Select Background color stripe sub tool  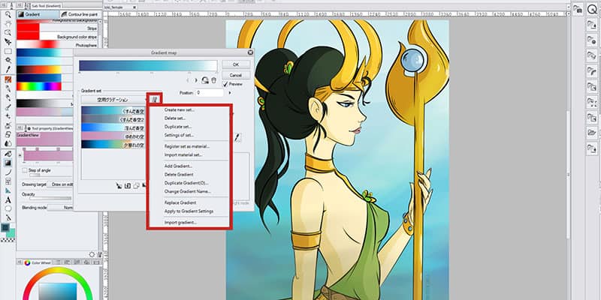click(x=57, y=37)
